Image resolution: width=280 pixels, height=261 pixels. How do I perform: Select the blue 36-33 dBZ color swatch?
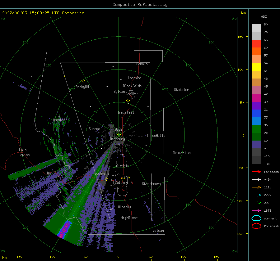pos(256,113)
